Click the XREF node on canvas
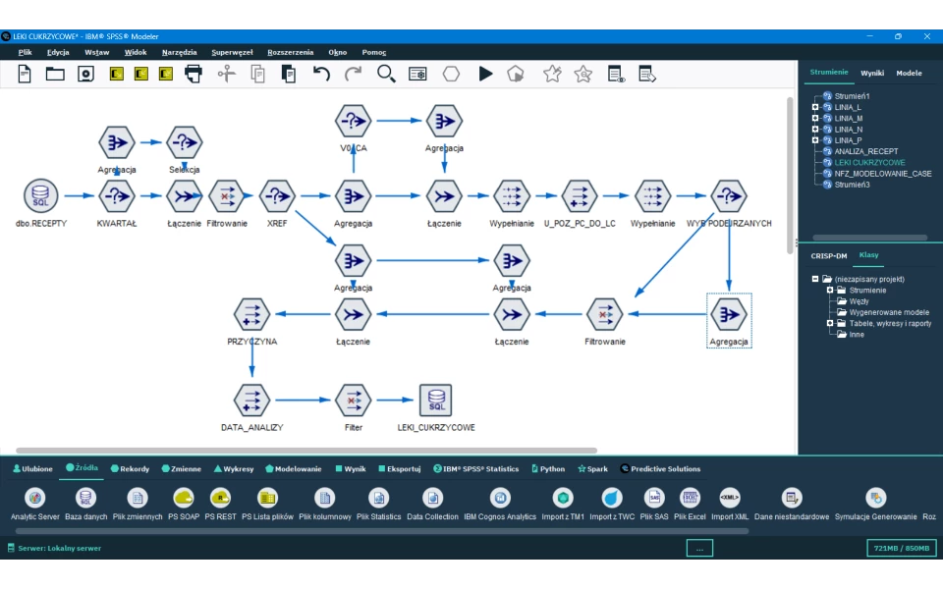Screen dimensions: 943x589 [277, 196]
